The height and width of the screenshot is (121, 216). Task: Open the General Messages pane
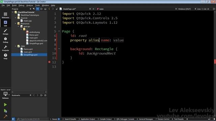tap(145, 119)
